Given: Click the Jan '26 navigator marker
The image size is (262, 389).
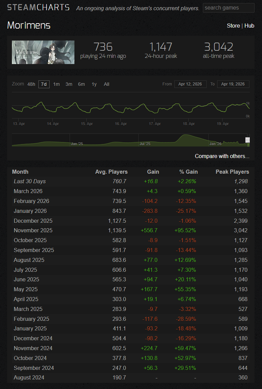Looking at the screenshot, I should (x=215, y=144).
